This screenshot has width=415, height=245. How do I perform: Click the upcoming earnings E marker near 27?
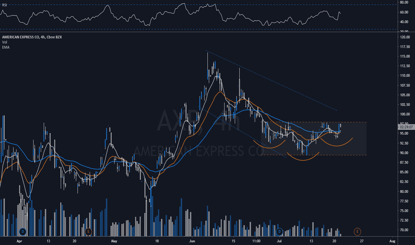pyautogui.click(x=357, y=232)
